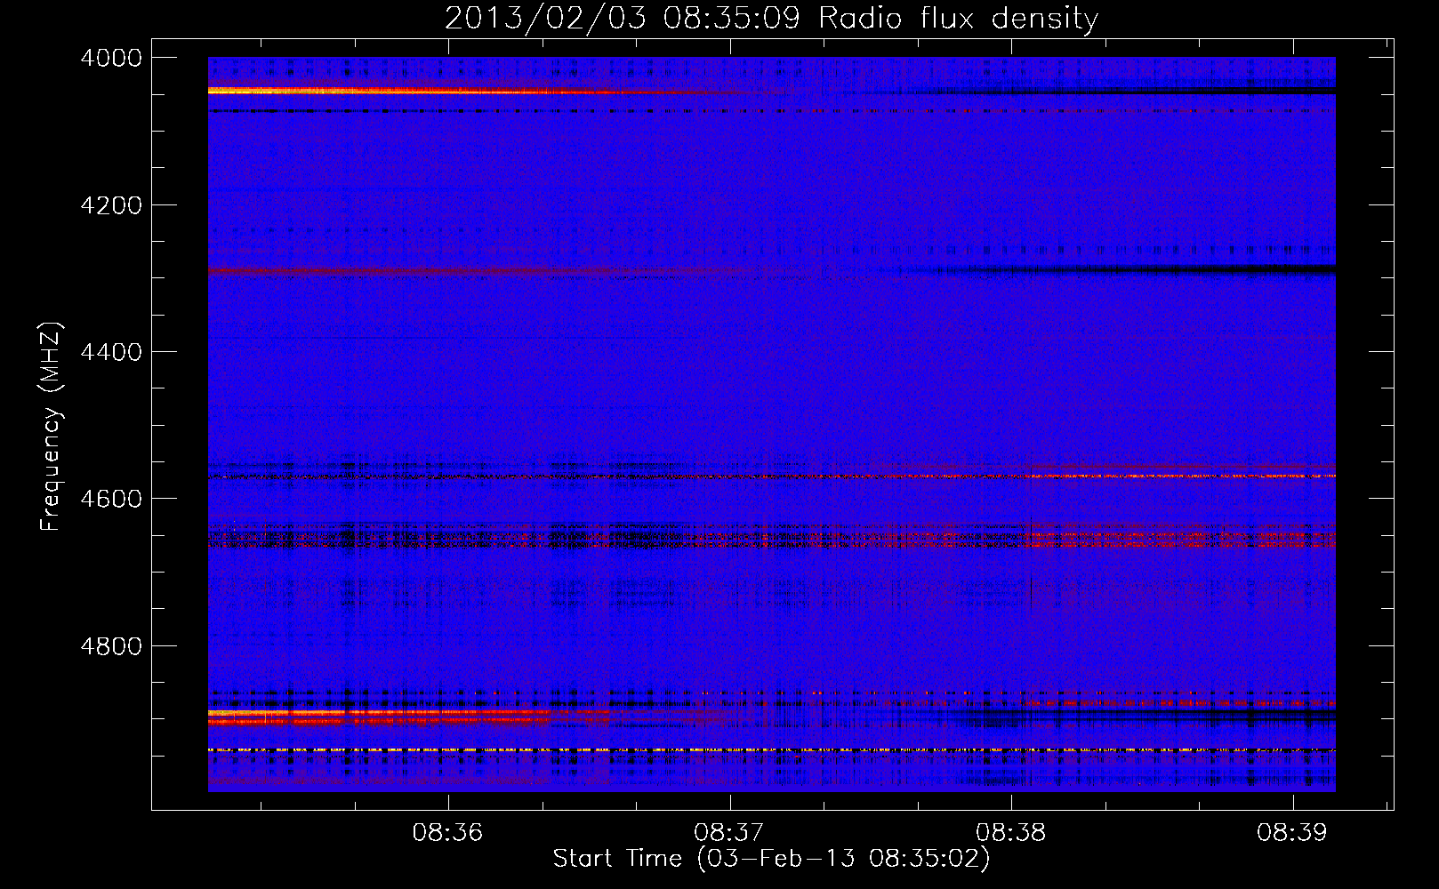The height and width of the screenshot is (889, 1439).
Task: Click the 08:39 time axis label
Action: 1292,833
